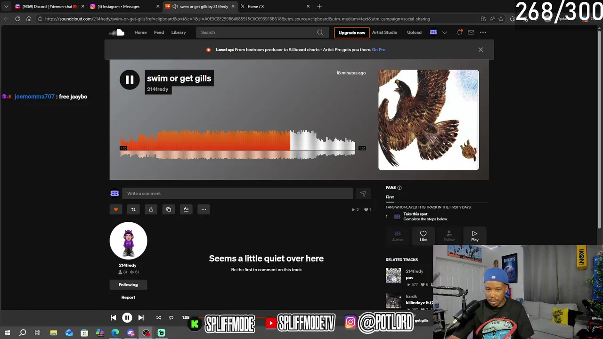Open Windows taskbar search
Screen dimensions: 603x339
[x=22, y=333]
